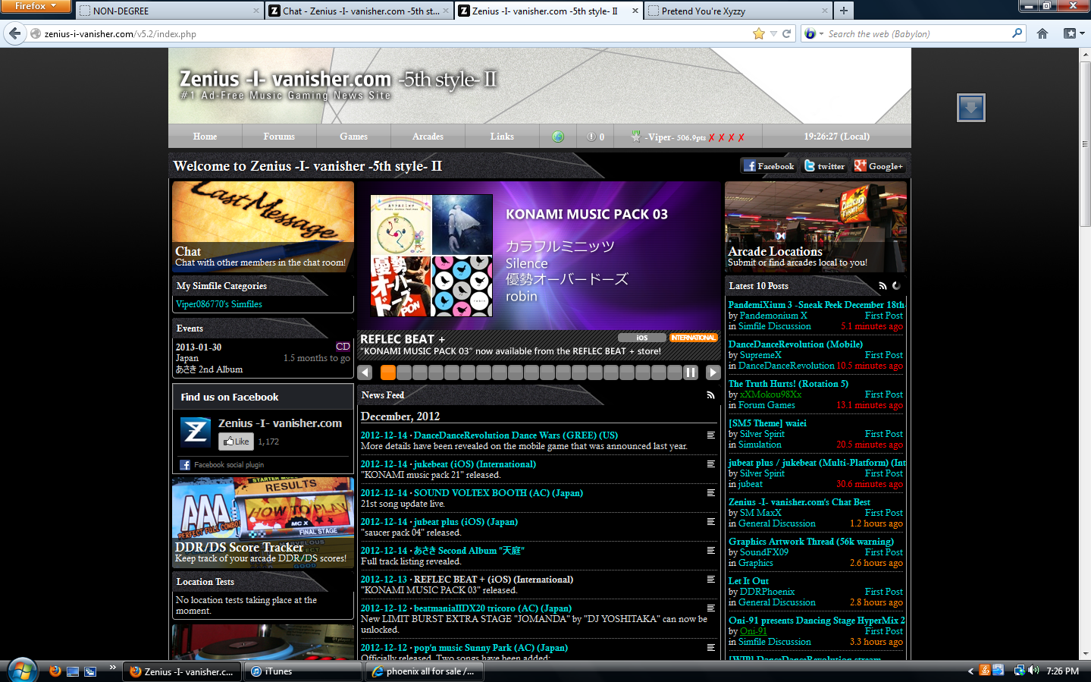Screen dimensions: 1091x682
Task: Open the Links nav menu item
Action: coord(502,137)
